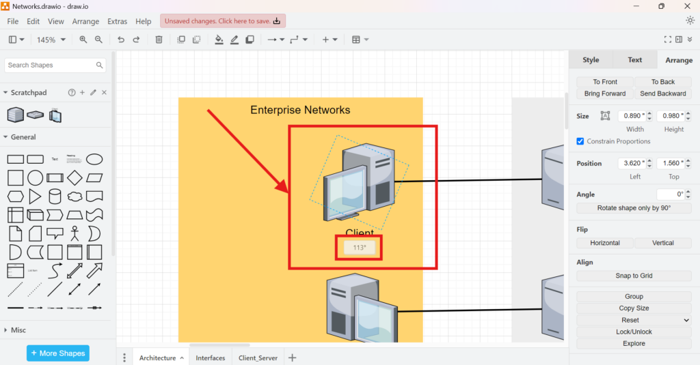Click the Zoom Out magnifier icon

[98, 40]
